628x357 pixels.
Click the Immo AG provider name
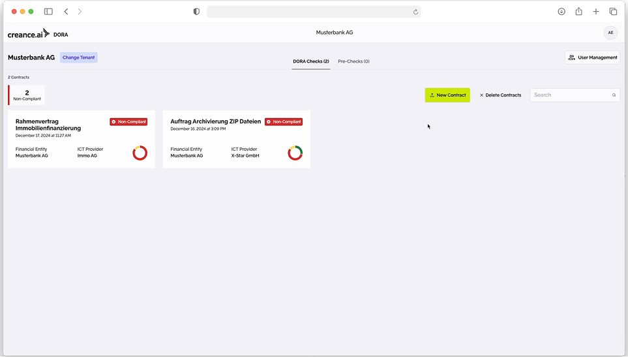87,155
